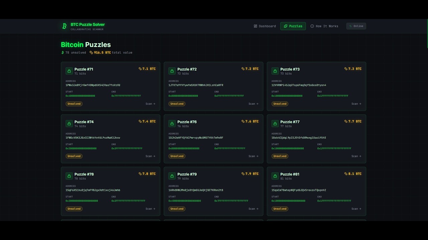Click the BTC Puzzle Solver title

tap(88, 24)
